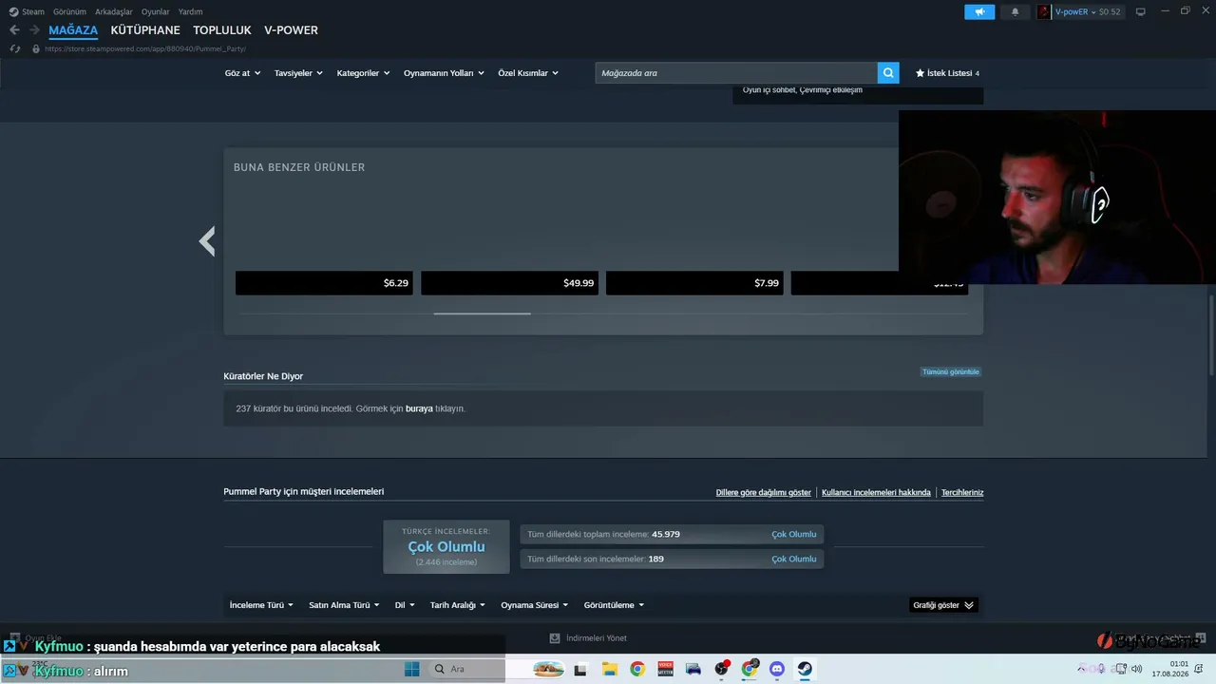Click the second Chrome profile taskbar icon
The height and width of the screenshot is (684, 1216).
[x=750, y=669]
